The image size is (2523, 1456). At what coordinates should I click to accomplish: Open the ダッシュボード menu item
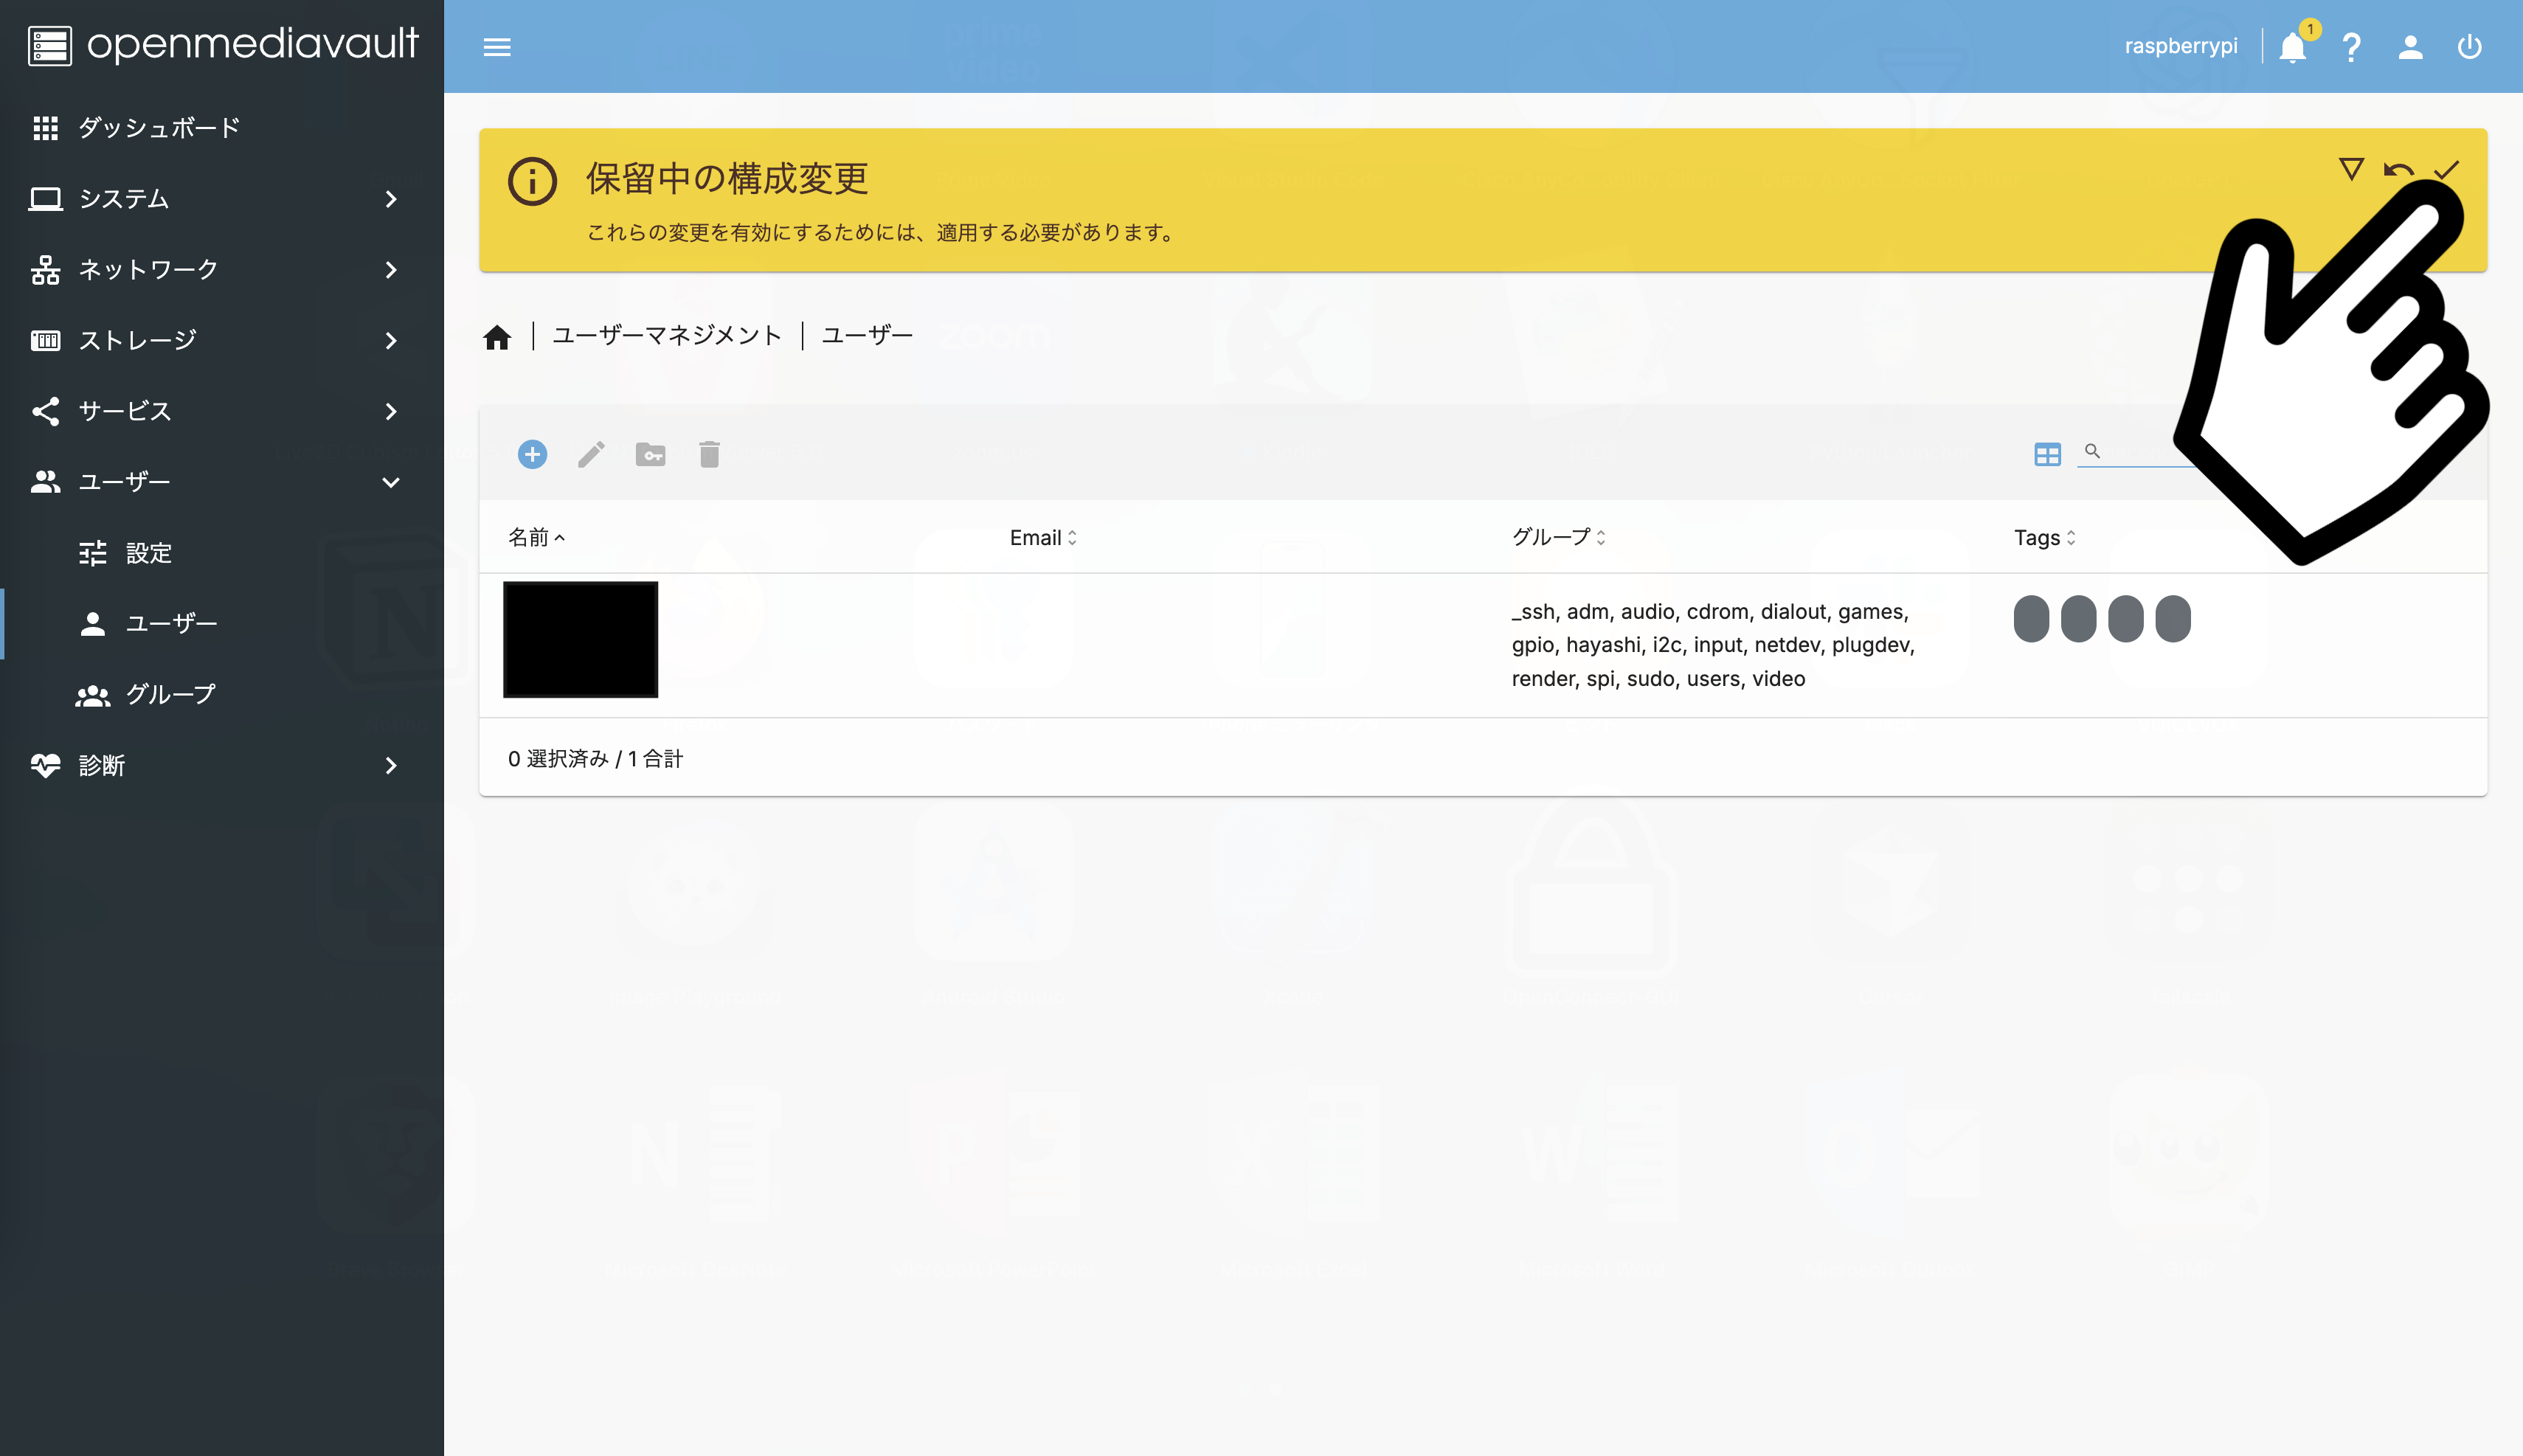(157, 127)
